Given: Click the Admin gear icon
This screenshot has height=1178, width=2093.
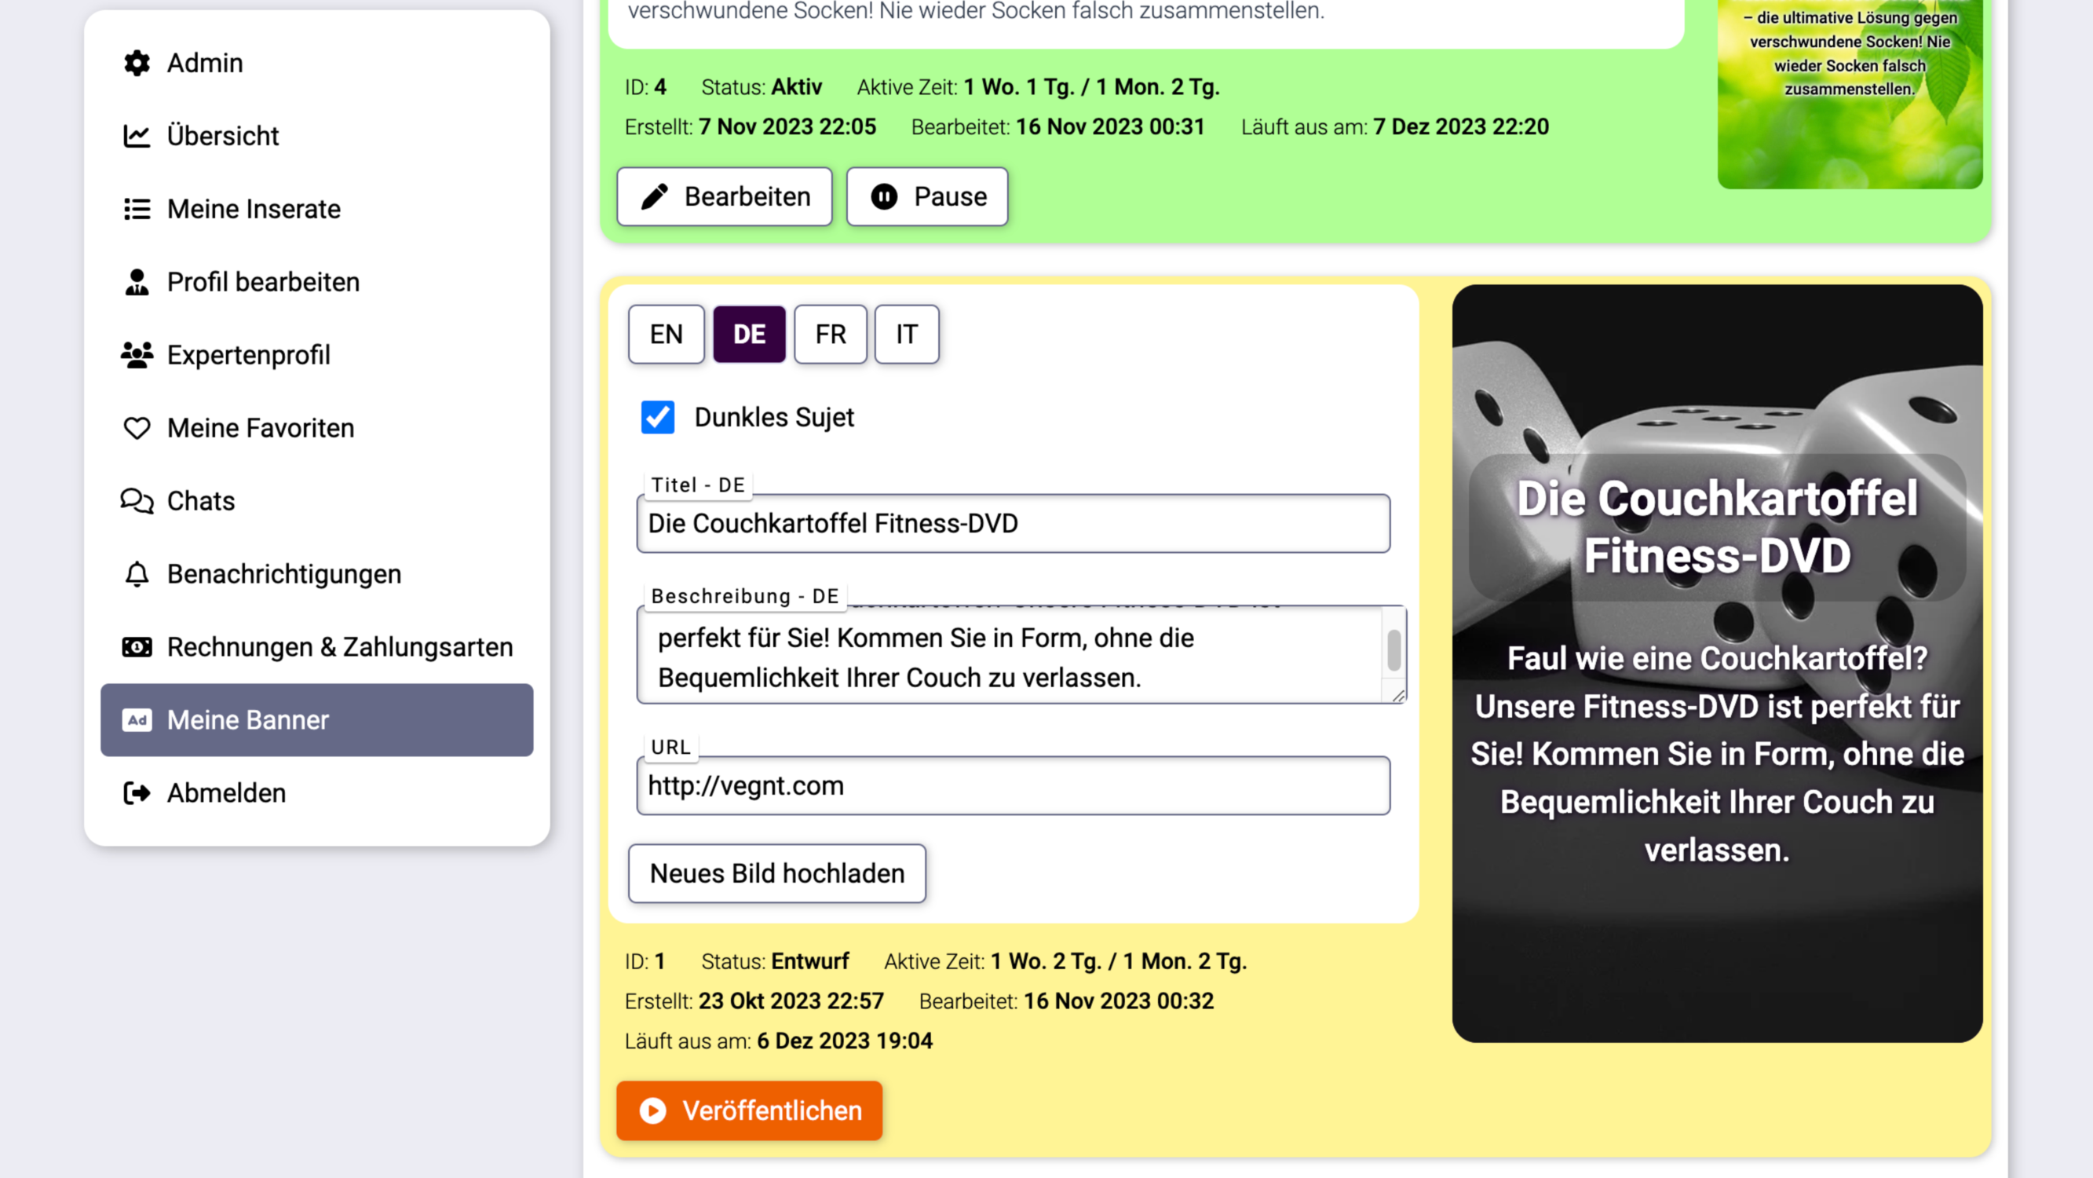Looking at the screenshot, I should coord(137,63).
